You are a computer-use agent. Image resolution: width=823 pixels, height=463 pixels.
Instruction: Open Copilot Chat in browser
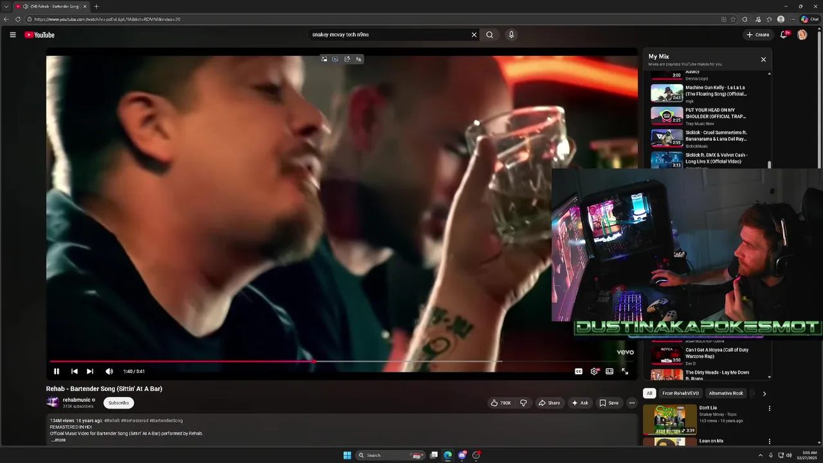809,19
